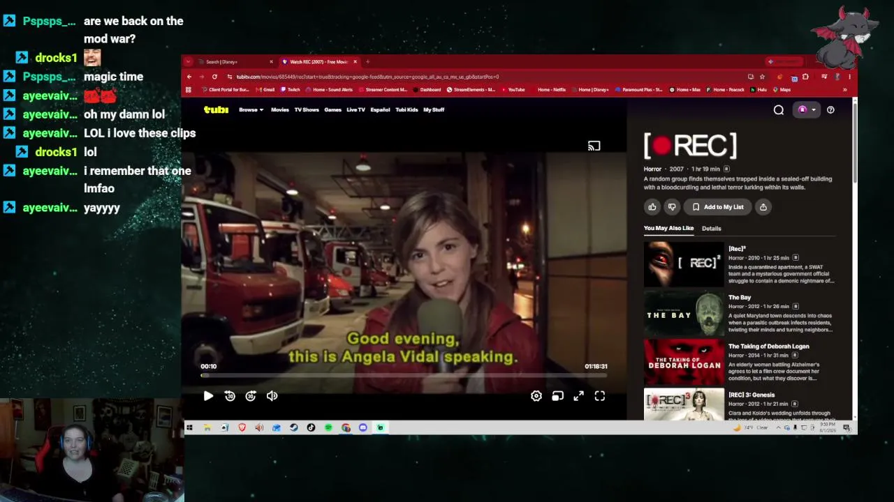Image resolution: width=894 pixels, height=502 pixels.
Task: Expand the Tubi account profile menu
Action: (x=806, y=109)
